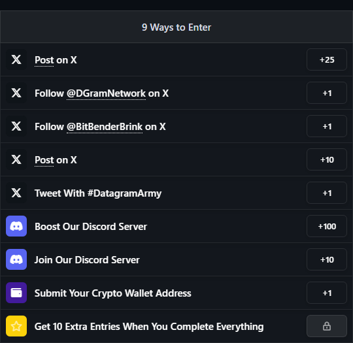Viewport: 353px width, 343px height.
Task: Click the Discord icon beside Join Our Discord Server
Action: (16, 259)
